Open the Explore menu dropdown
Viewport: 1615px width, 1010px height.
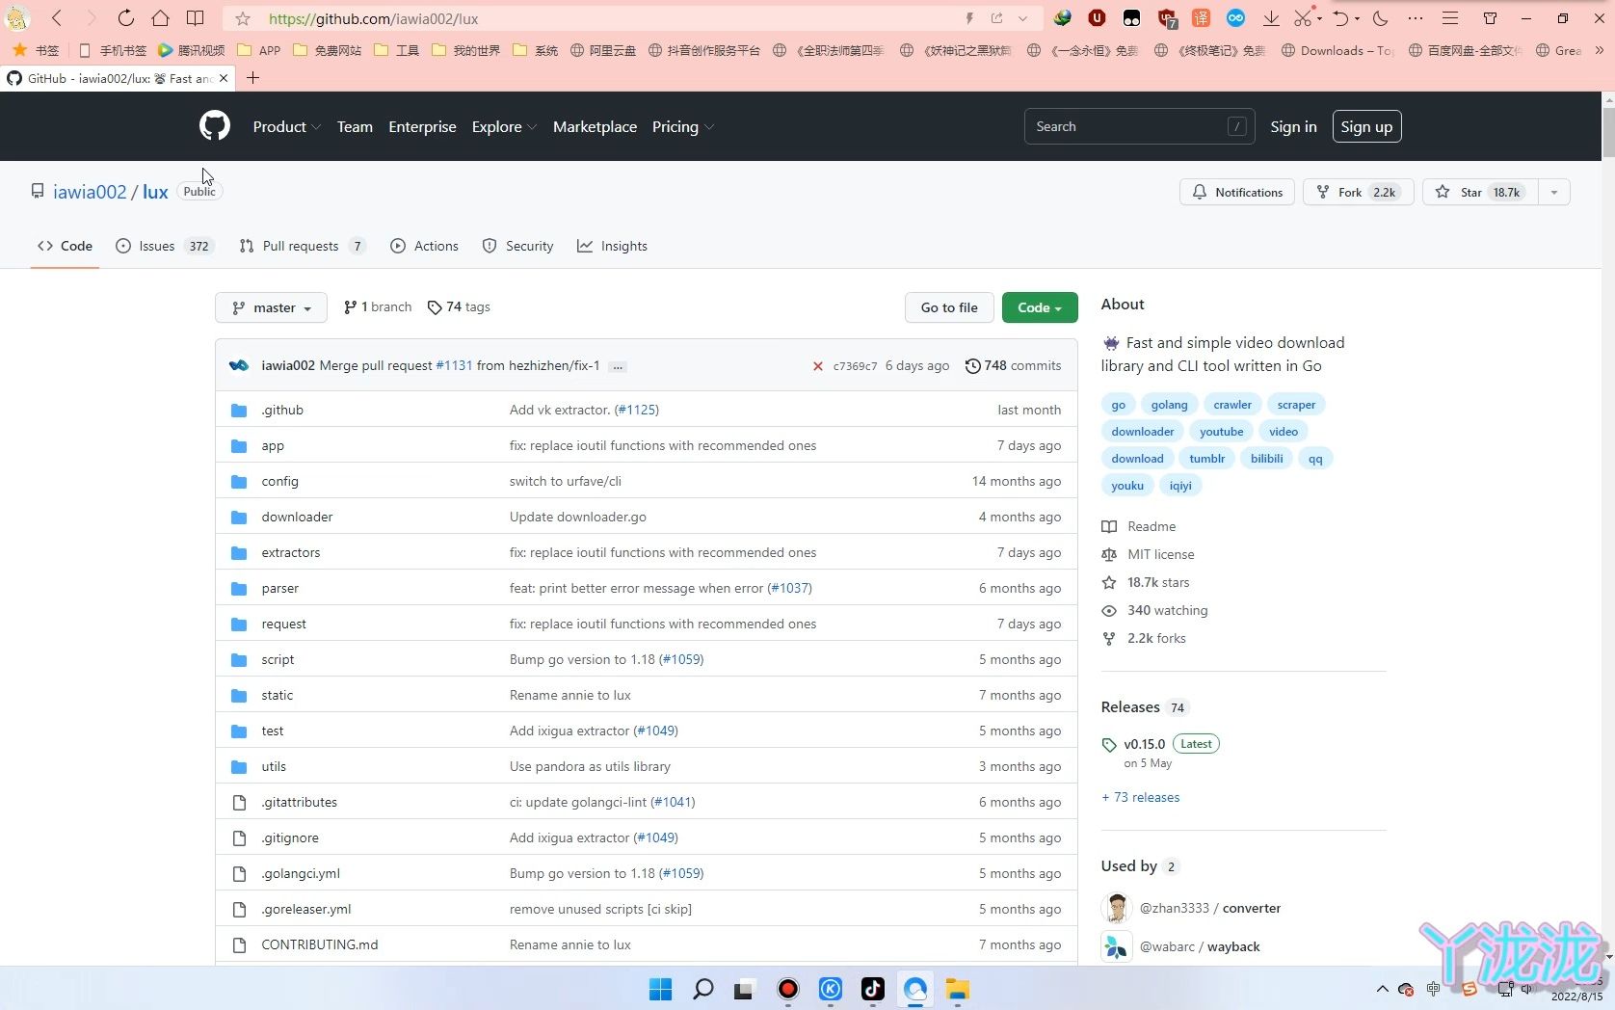[504, 126]
